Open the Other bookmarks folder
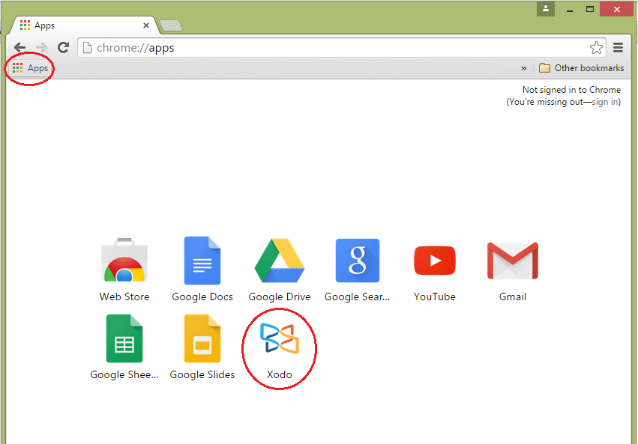 coord(581,68)
